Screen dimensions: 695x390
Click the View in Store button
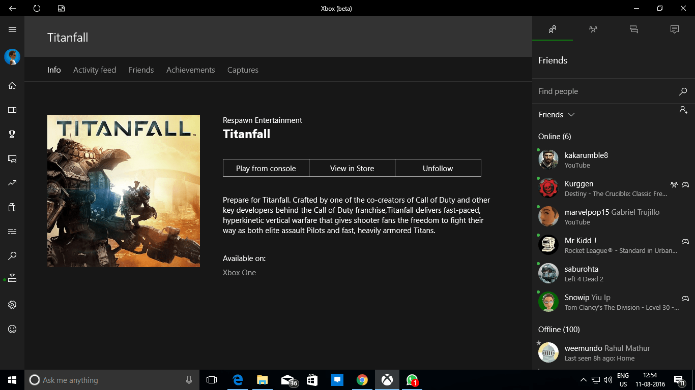click(x=352, y=168)
